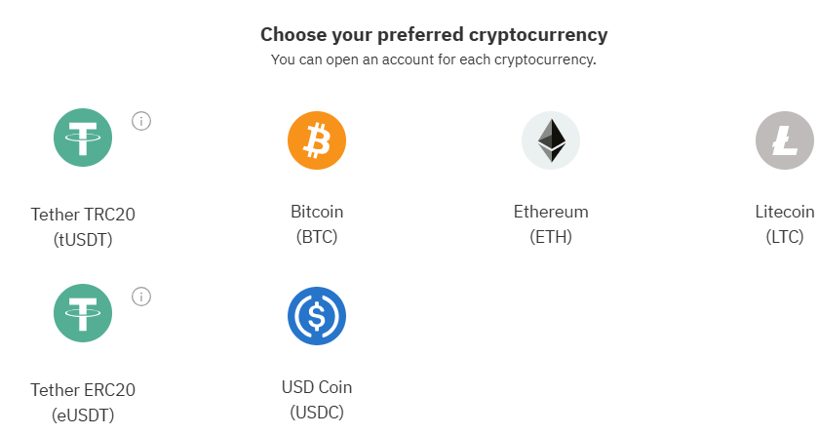Image resolution: width=819 pixels, height=435 pixels.
Task: Click the "Bitcoin" name label
Action: click(x=317, y=212)
